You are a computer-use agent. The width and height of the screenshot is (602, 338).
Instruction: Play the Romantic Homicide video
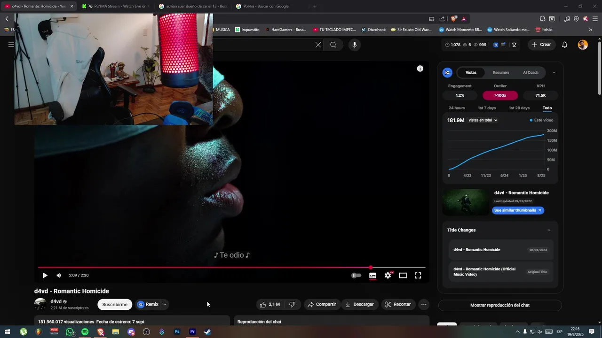[45, 276]
